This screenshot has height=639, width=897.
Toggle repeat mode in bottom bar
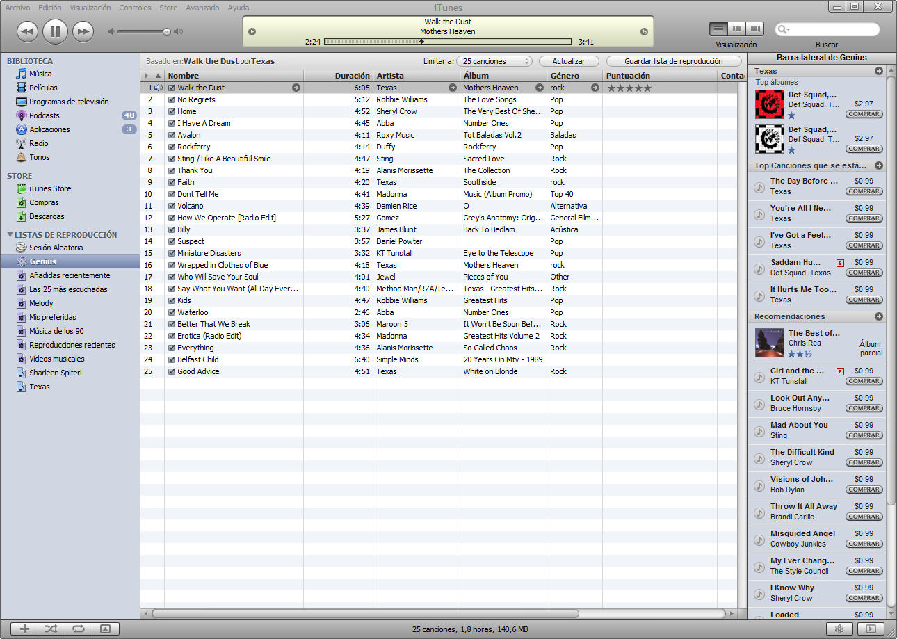point(79,629)
